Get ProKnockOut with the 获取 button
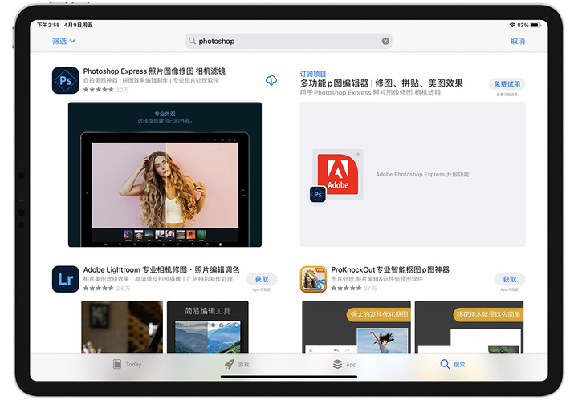This screenshot has width=578, height=400. pyautogui.click(x=510, y=279)
